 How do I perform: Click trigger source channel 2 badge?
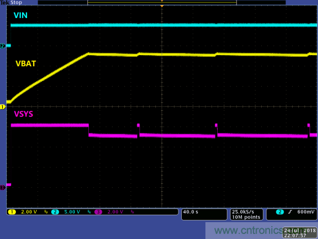(280, 212)
